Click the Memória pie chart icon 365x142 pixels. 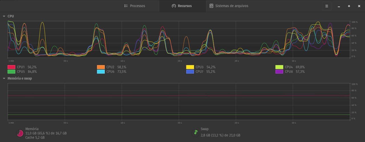click(20, 133)
